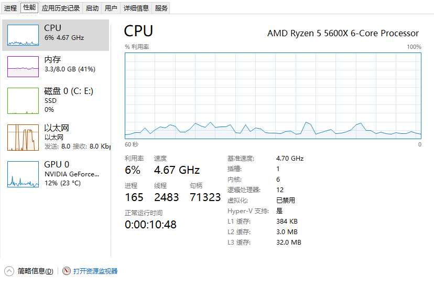Select the NVIDIA GeForce GPU entry text
The image size is (434, 284).
[x=72, y=174]
